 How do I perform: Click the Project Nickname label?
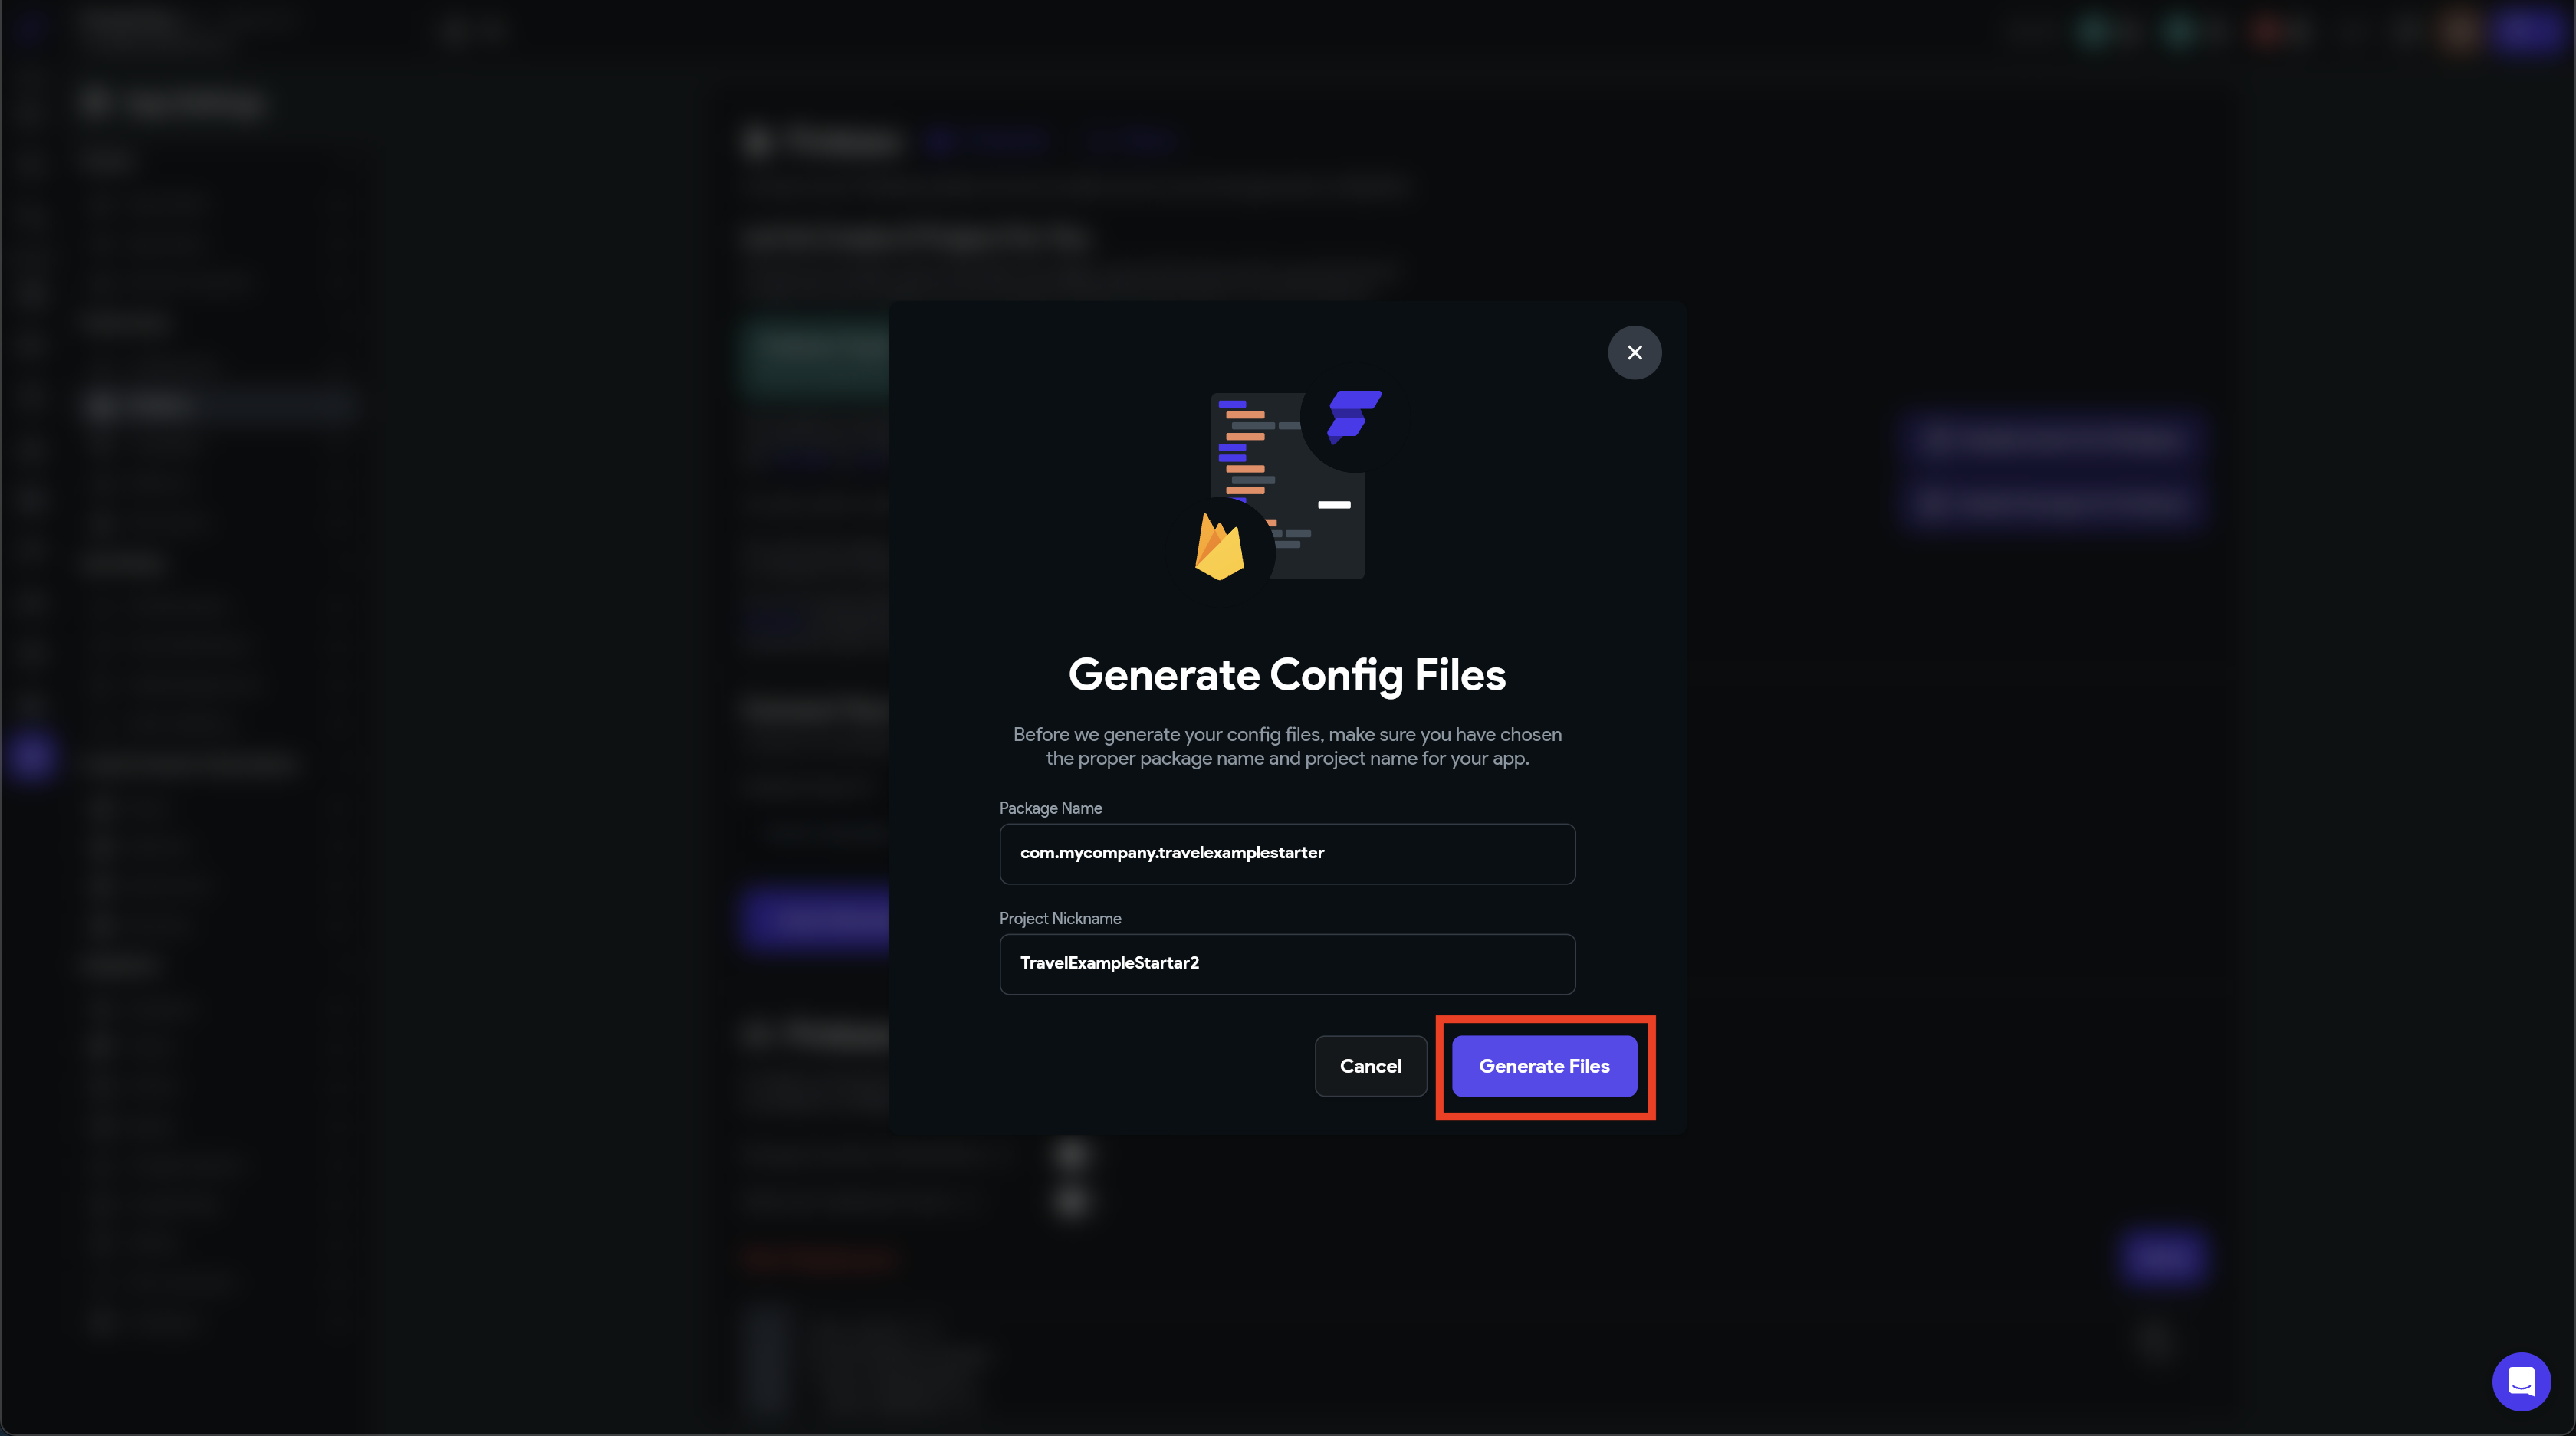pos(1060,918)
